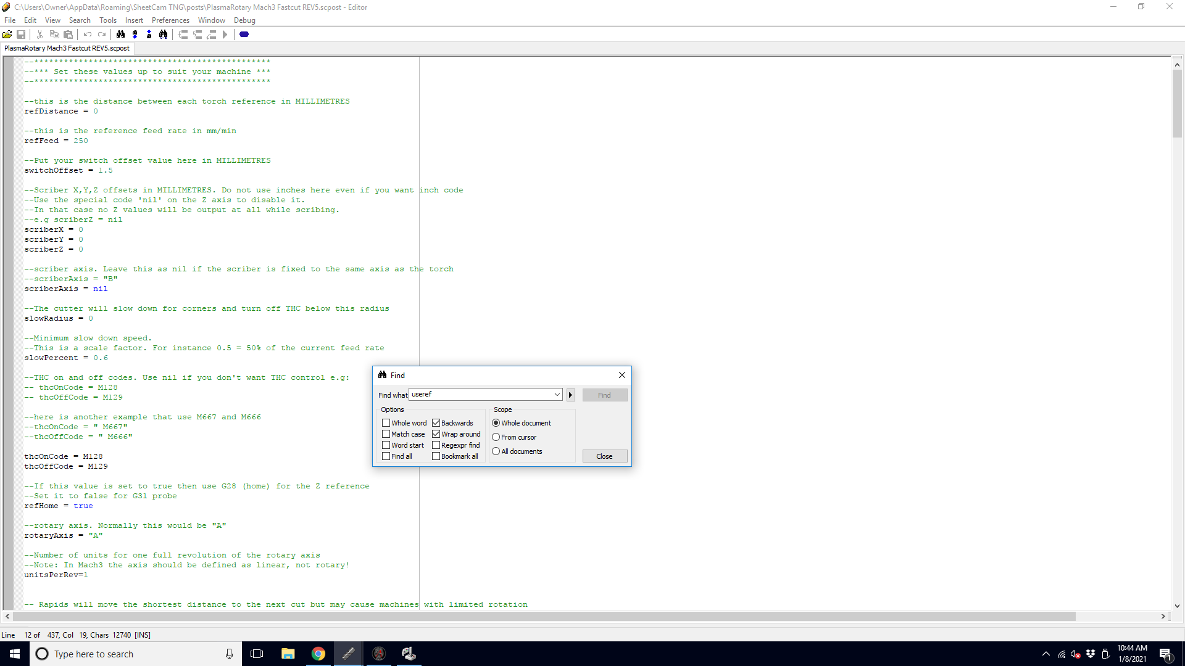Expand the Find what history dropdown
Viewport: 1185px width, 666px height.
(557, 395)
